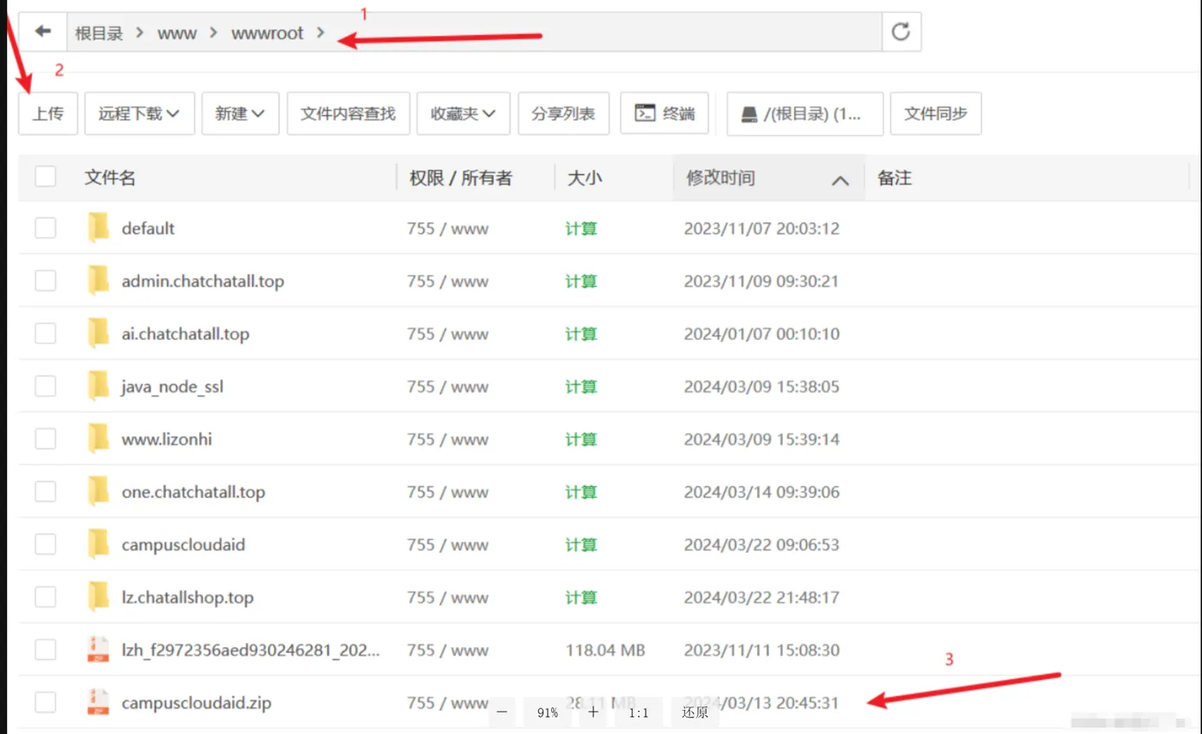1202x734 pixels.
Task: Check ai.chatchatall.top row checkbox
Action: [x=46, y=333]
